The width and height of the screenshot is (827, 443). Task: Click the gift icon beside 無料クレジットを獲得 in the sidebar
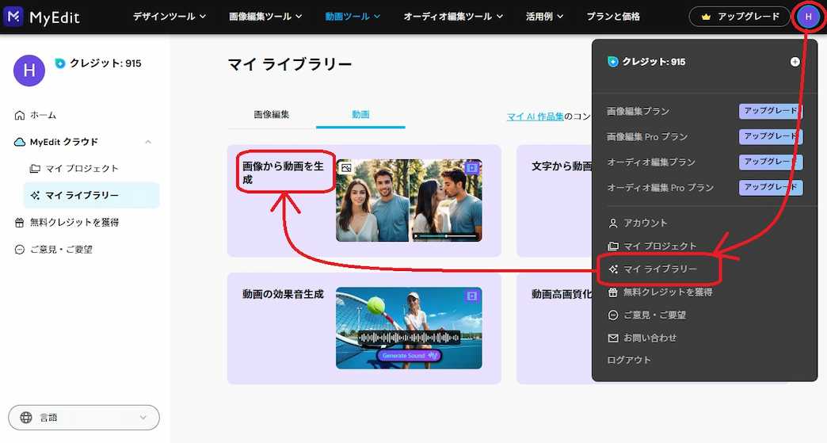20,223
